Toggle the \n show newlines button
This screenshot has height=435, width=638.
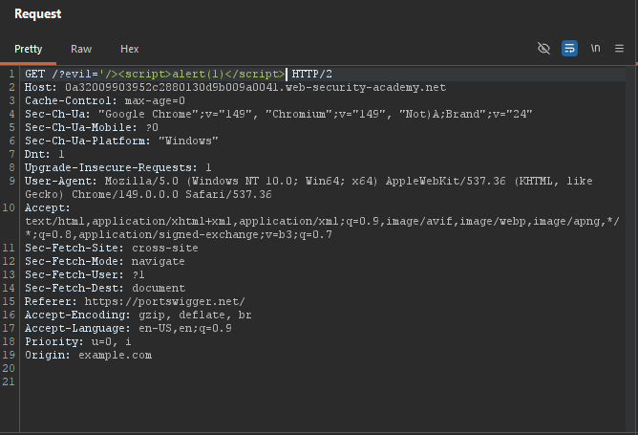595,49
